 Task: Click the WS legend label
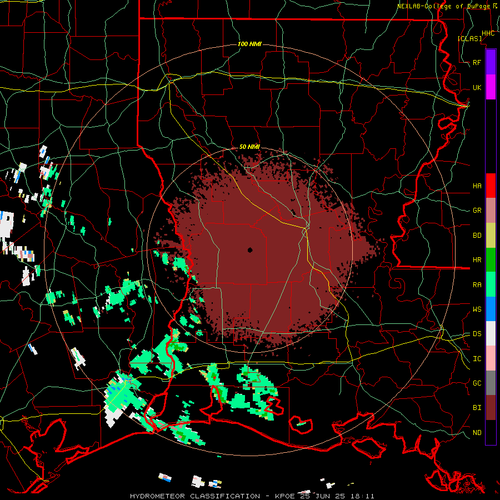point(477,309)
